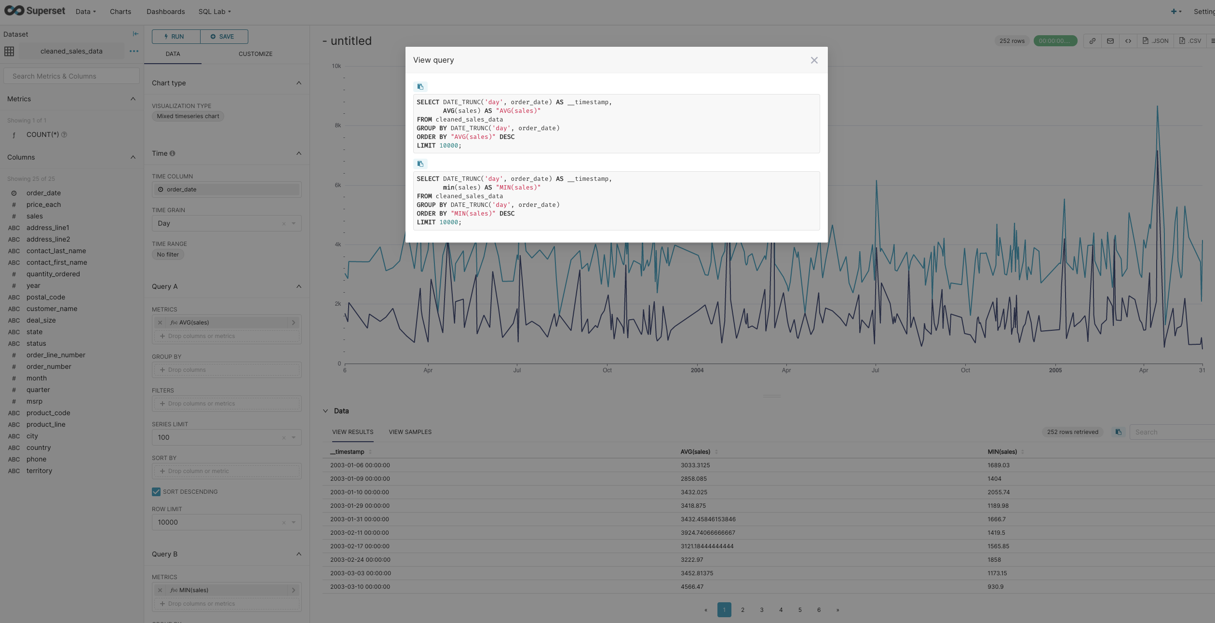Collapse the dataset panel sidebar icon

coord(135,34)
